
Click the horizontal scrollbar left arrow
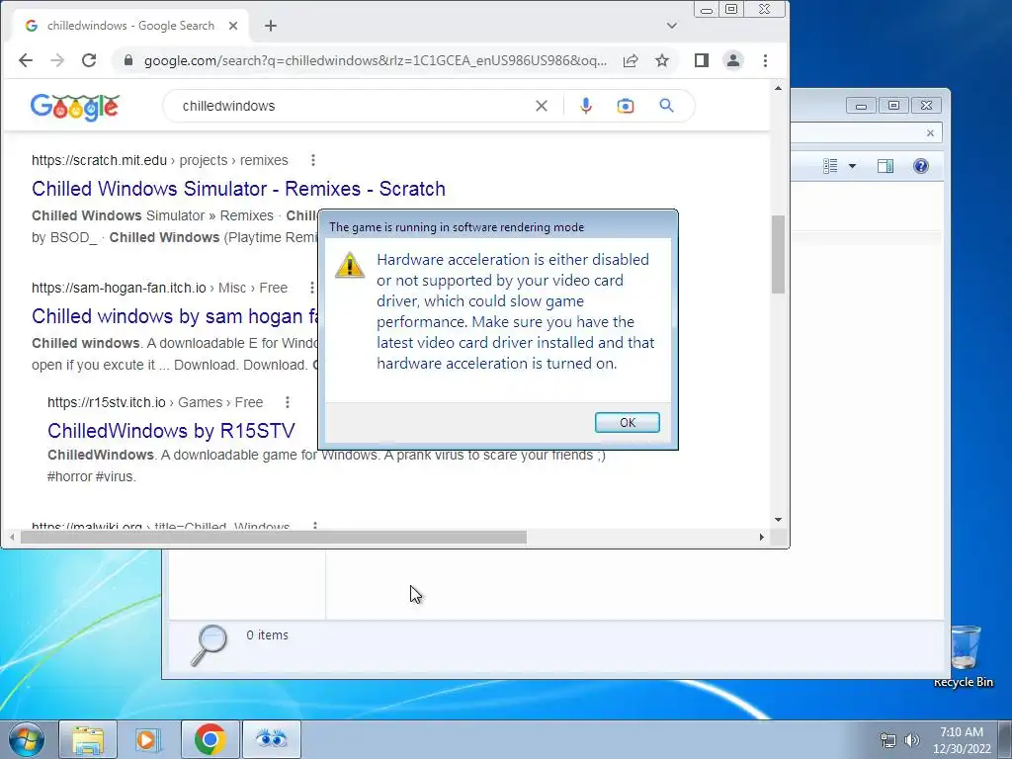tap(12, 537)
